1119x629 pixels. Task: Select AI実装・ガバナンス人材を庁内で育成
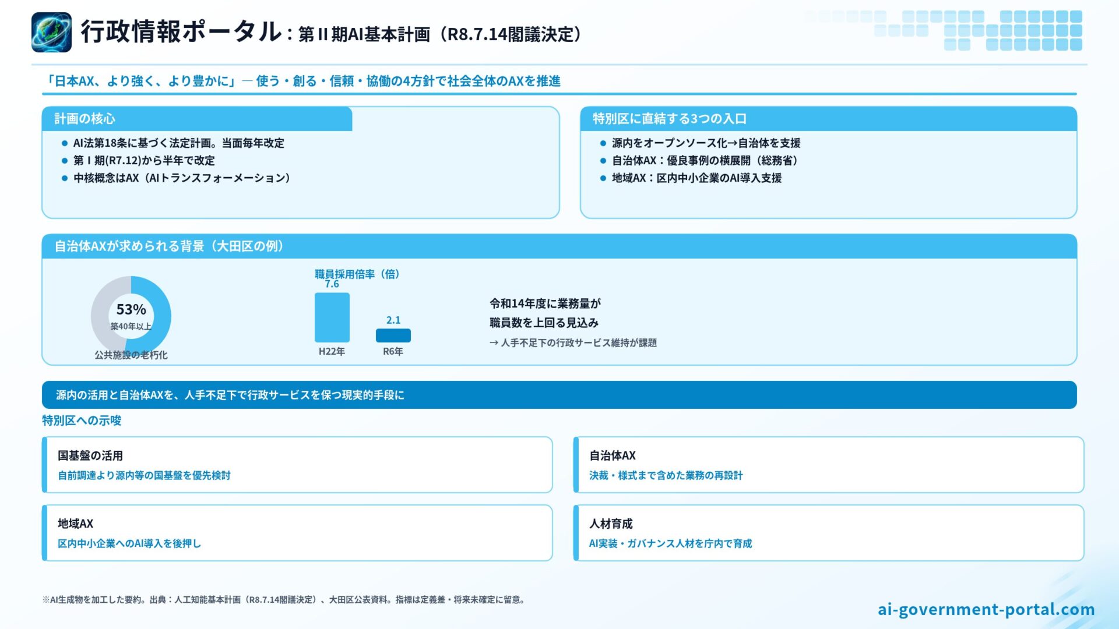670,544
